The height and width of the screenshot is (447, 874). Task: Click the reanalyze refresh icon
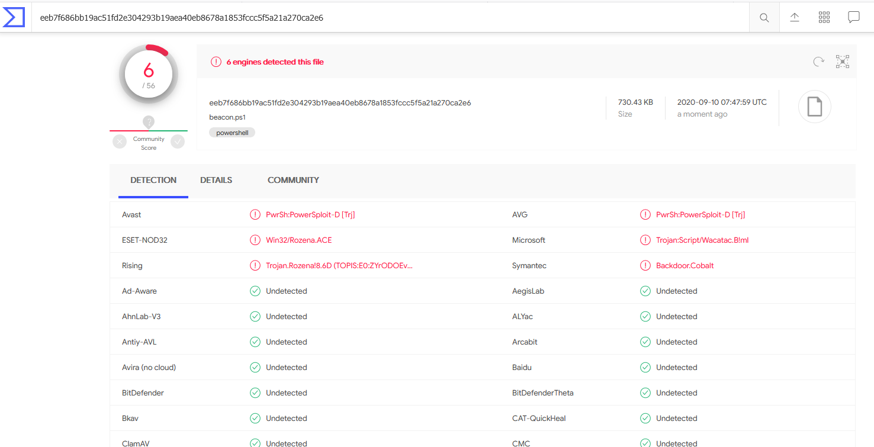point(818,62)
